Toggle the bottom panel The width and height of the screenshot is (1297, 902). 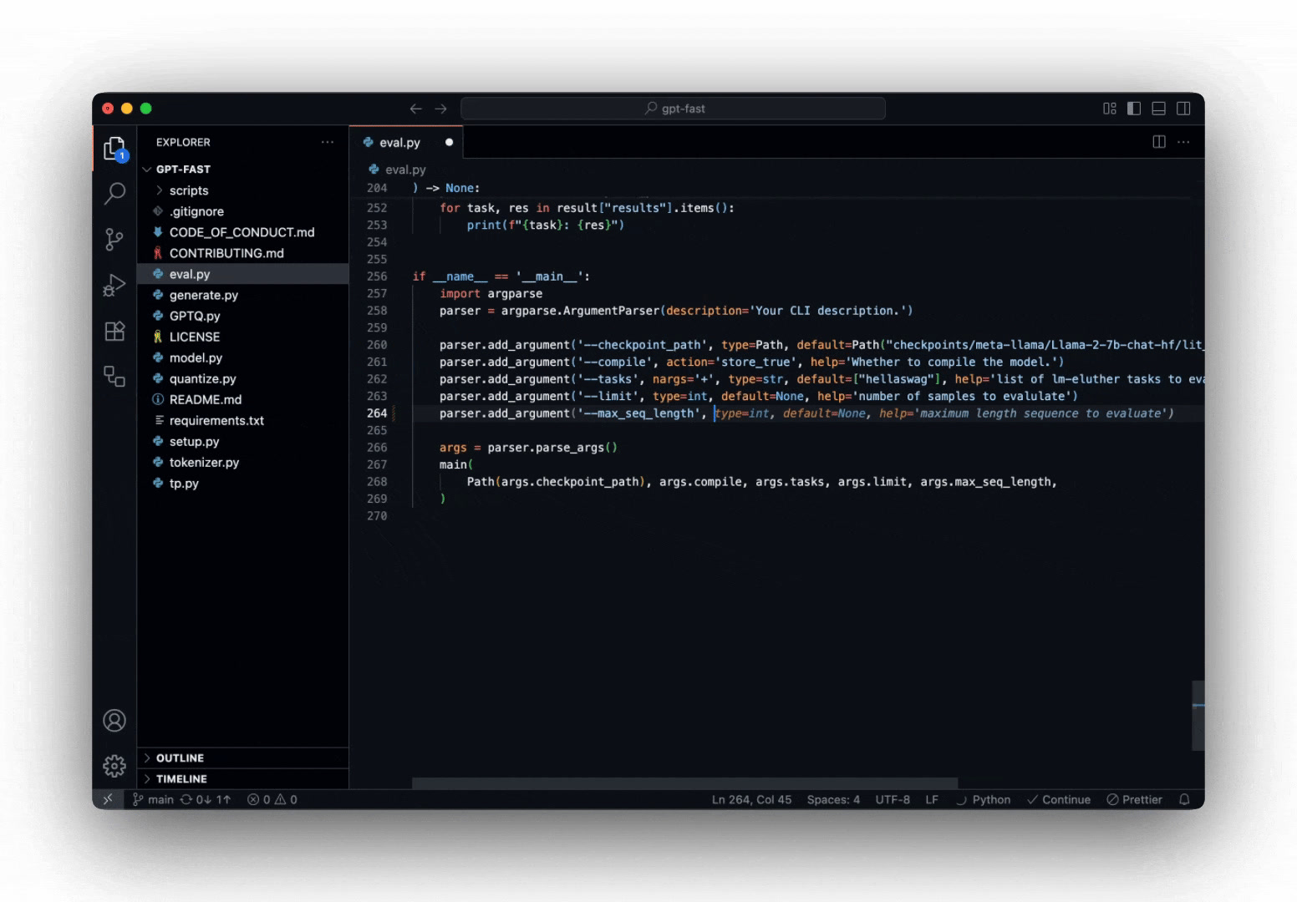[1159, 109]
